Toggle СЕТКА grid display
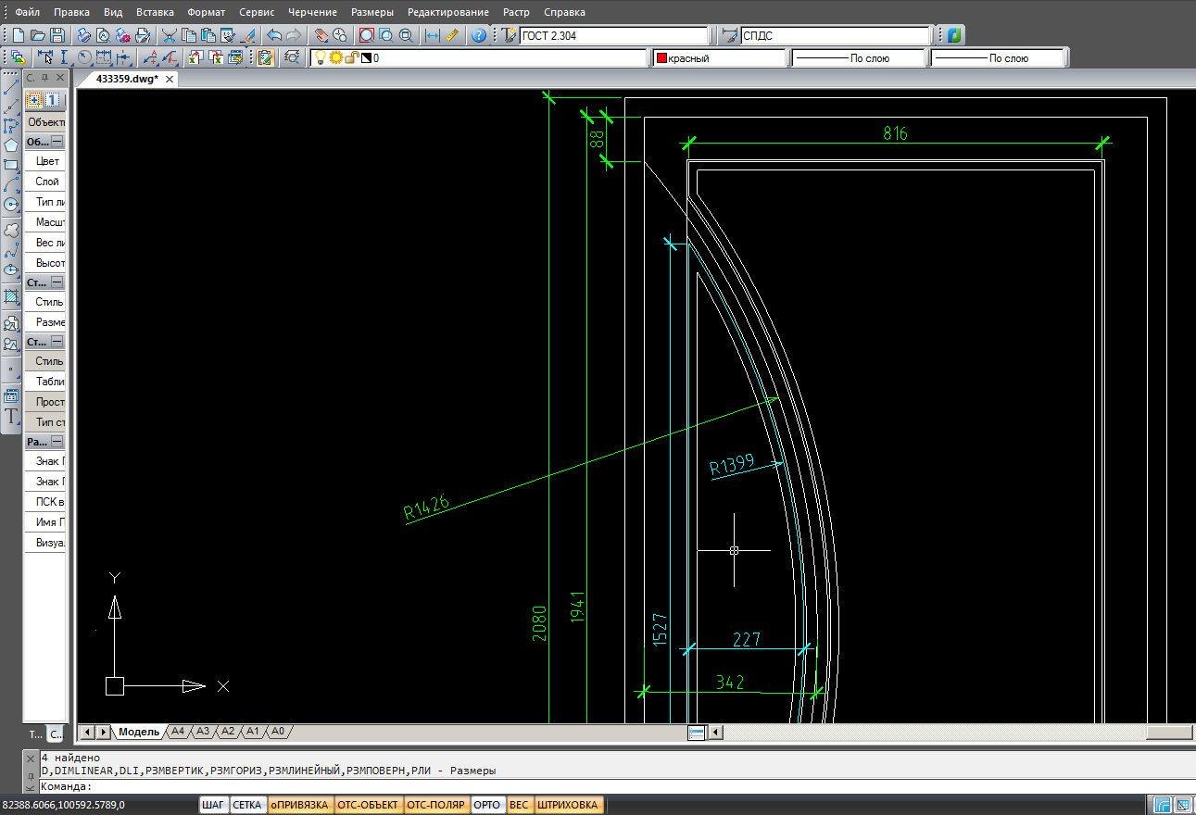The image size is (1196, 815). tap(247, 805)
